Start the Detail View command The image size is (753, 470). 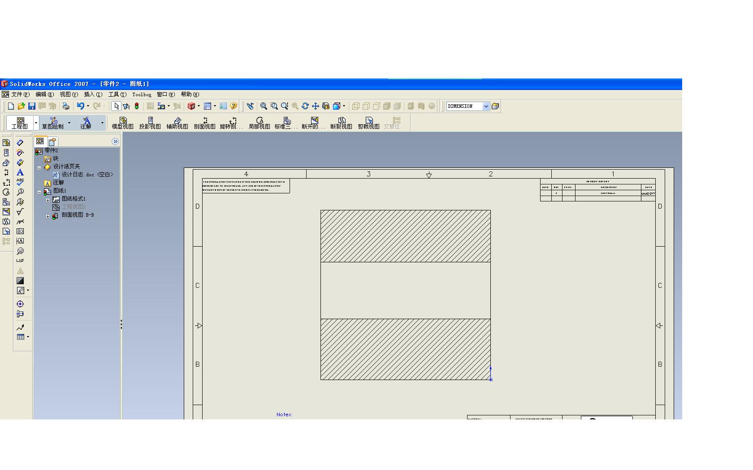[259, 123]
